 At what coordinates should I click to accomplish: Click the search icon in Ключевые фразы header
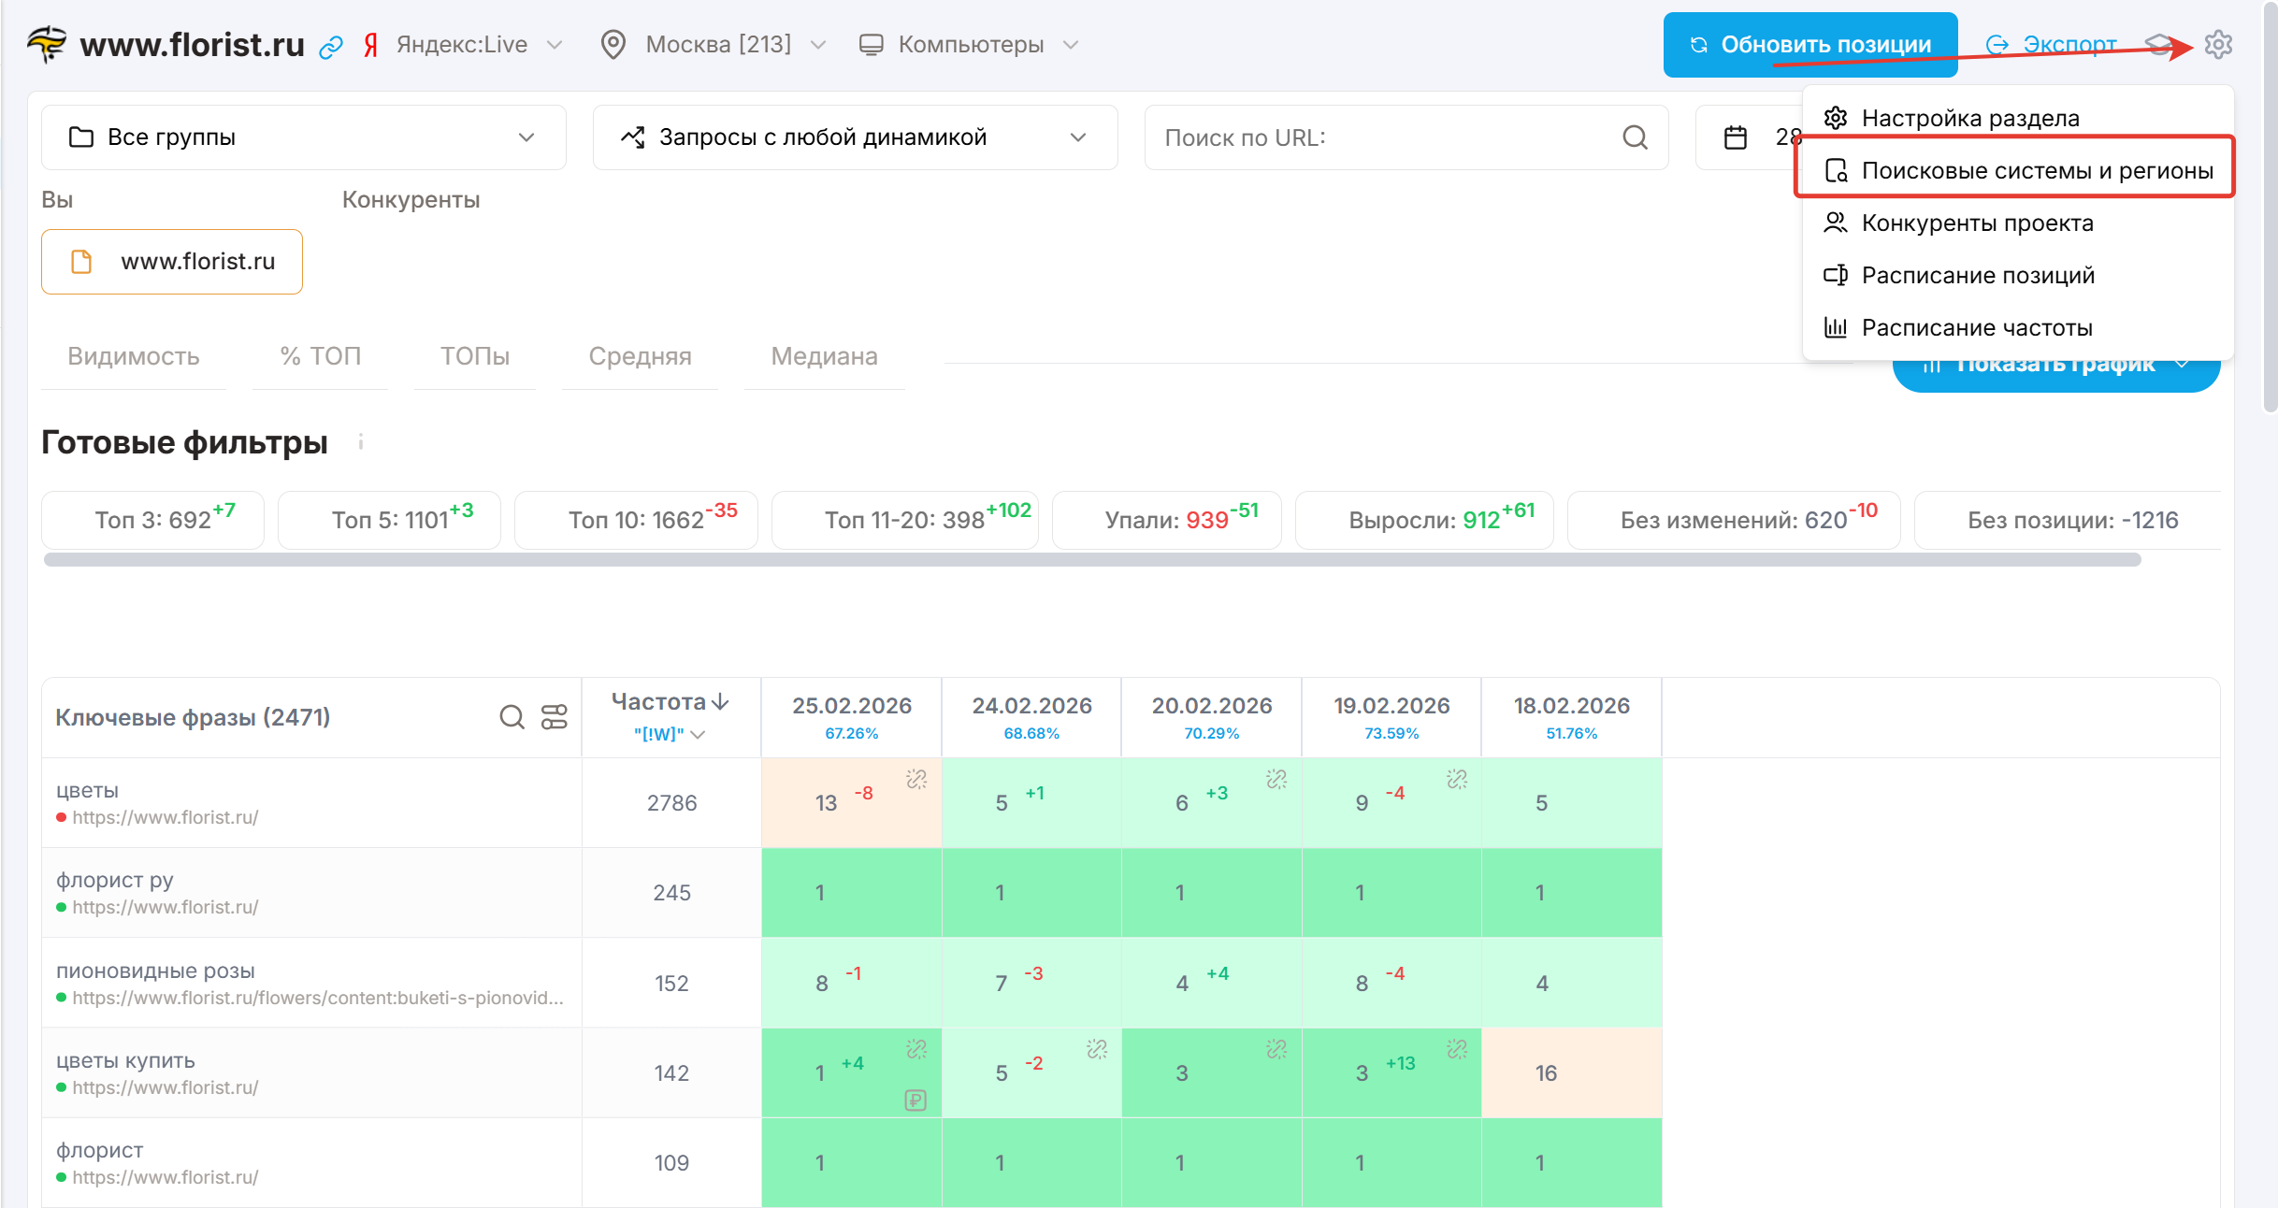point(512,717)
